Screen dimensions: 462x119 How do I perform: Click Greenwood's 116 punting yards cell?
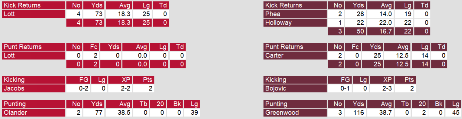(358, 113)
